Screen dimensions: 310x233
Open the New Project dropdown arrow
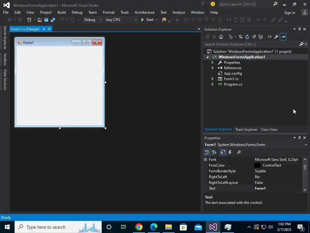click(34, 20)
